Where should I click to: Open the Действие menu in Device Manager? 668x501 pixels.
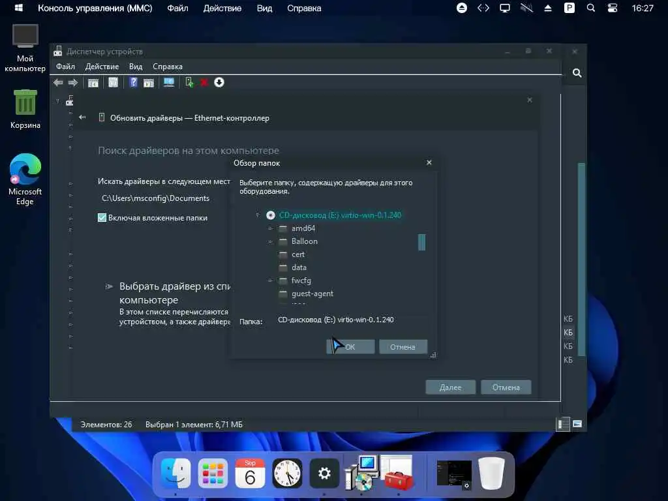point(102,67)
